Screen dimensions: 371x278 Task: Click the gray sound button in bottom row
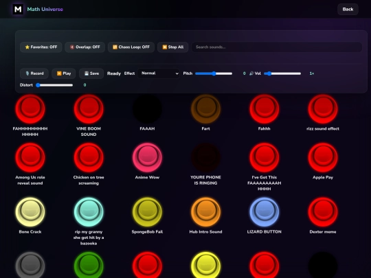(x=30, y=265)
